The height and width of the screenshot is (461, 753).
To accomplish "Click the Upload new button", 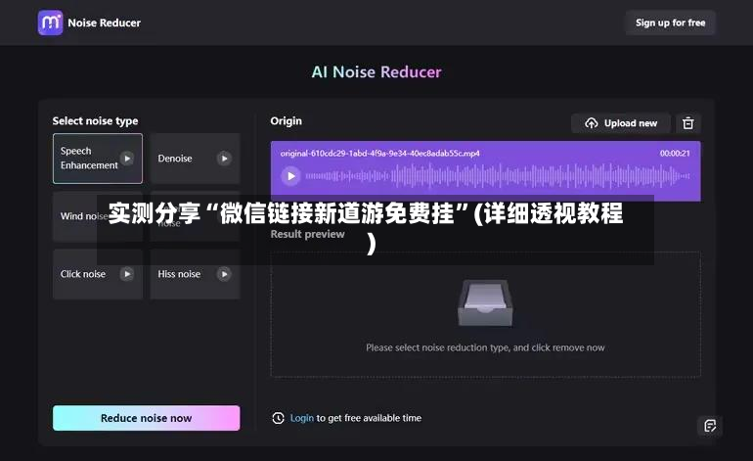I will 621,123.
